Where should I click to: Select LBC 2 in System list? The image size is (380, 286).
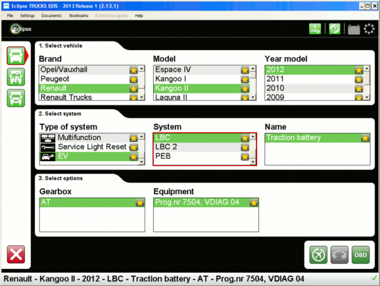(x=201, y=147)
